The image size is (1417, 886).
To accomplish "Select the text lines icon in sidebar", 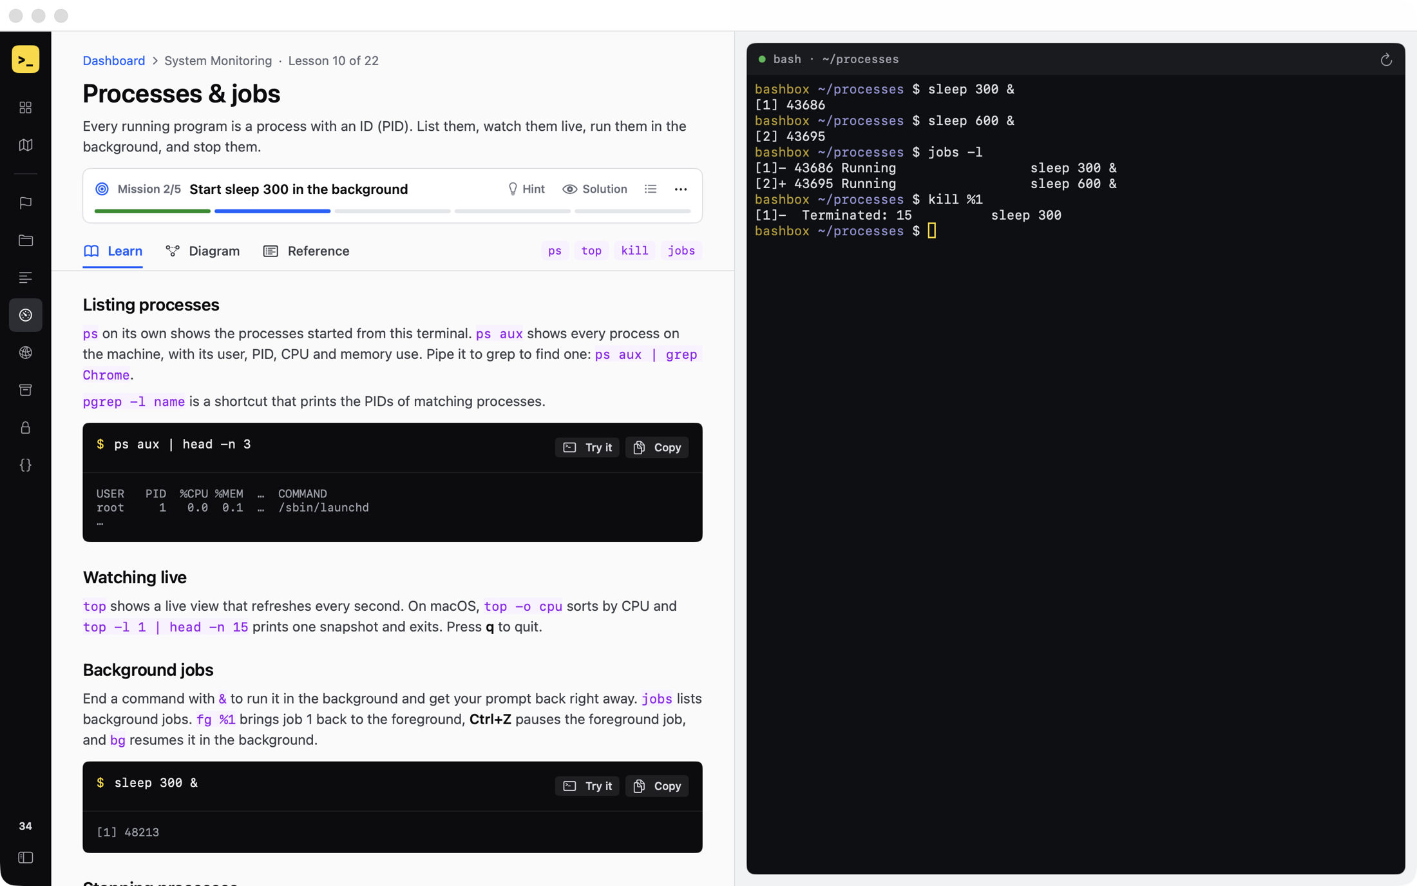I will 26,278.
